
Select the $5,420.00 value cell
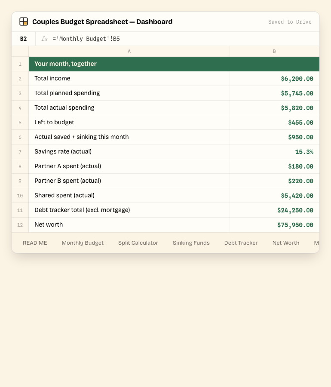275,196
